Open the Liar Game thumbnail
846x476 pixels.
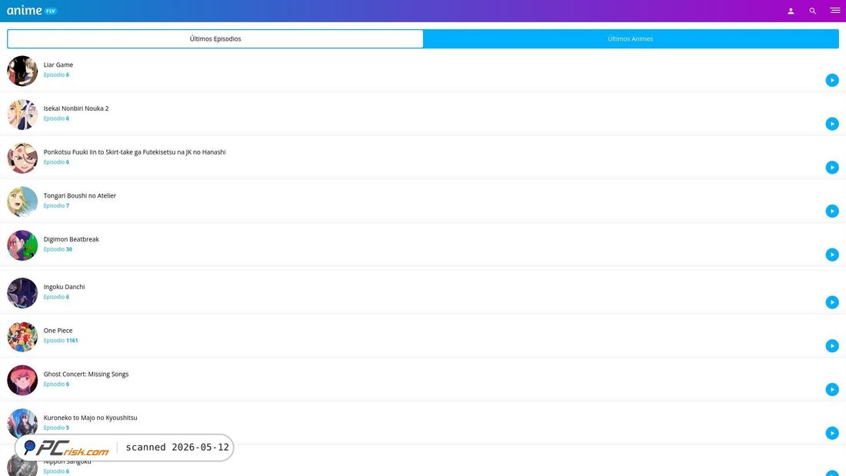pyautogui.click(x=22, y=71)
